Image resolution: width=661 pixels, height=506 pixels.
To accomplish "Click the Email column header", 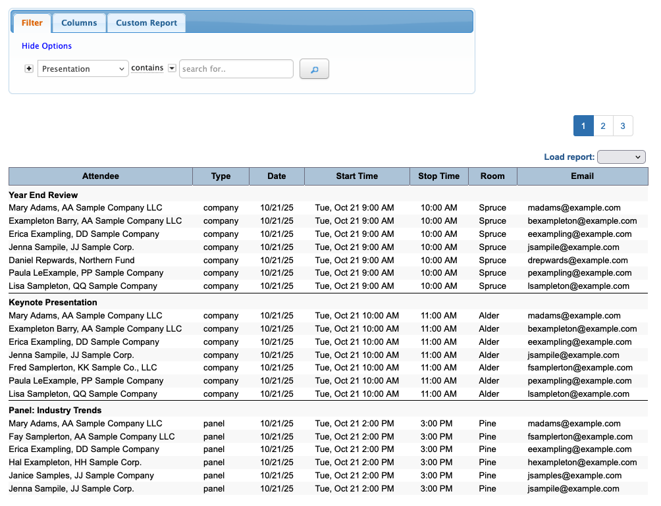I will click(582, 176).
